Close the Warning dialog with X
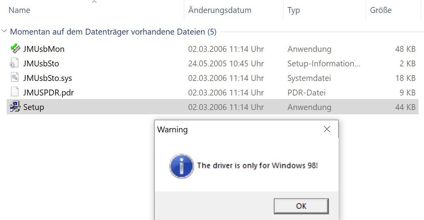This screenshot has width=424, height=220. pyautogui.click(x=327, y=129)
